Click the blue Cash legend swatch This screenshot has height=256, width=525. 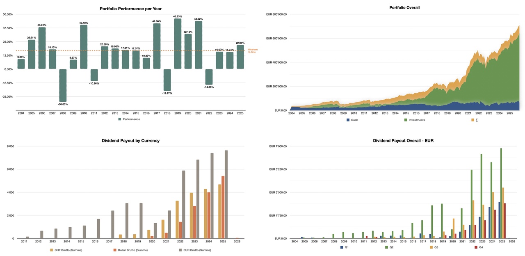click(x=348, y=120)
